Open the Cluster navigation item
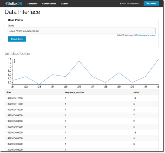 [x=64, y=4]
